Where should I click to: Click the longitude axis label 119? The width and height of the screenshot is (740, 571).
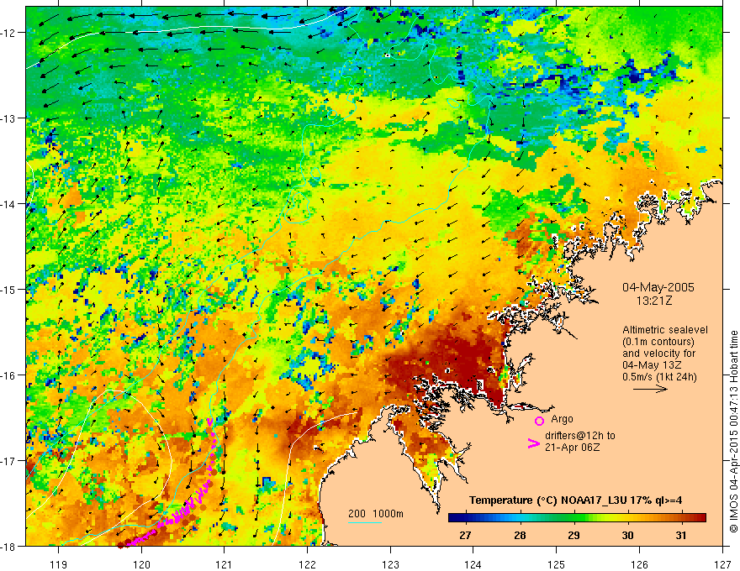click(x=59, y=564)
